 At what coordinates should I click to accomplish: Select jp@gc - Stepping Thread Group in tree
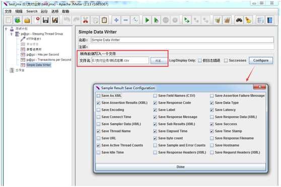(x=42, y=34)
